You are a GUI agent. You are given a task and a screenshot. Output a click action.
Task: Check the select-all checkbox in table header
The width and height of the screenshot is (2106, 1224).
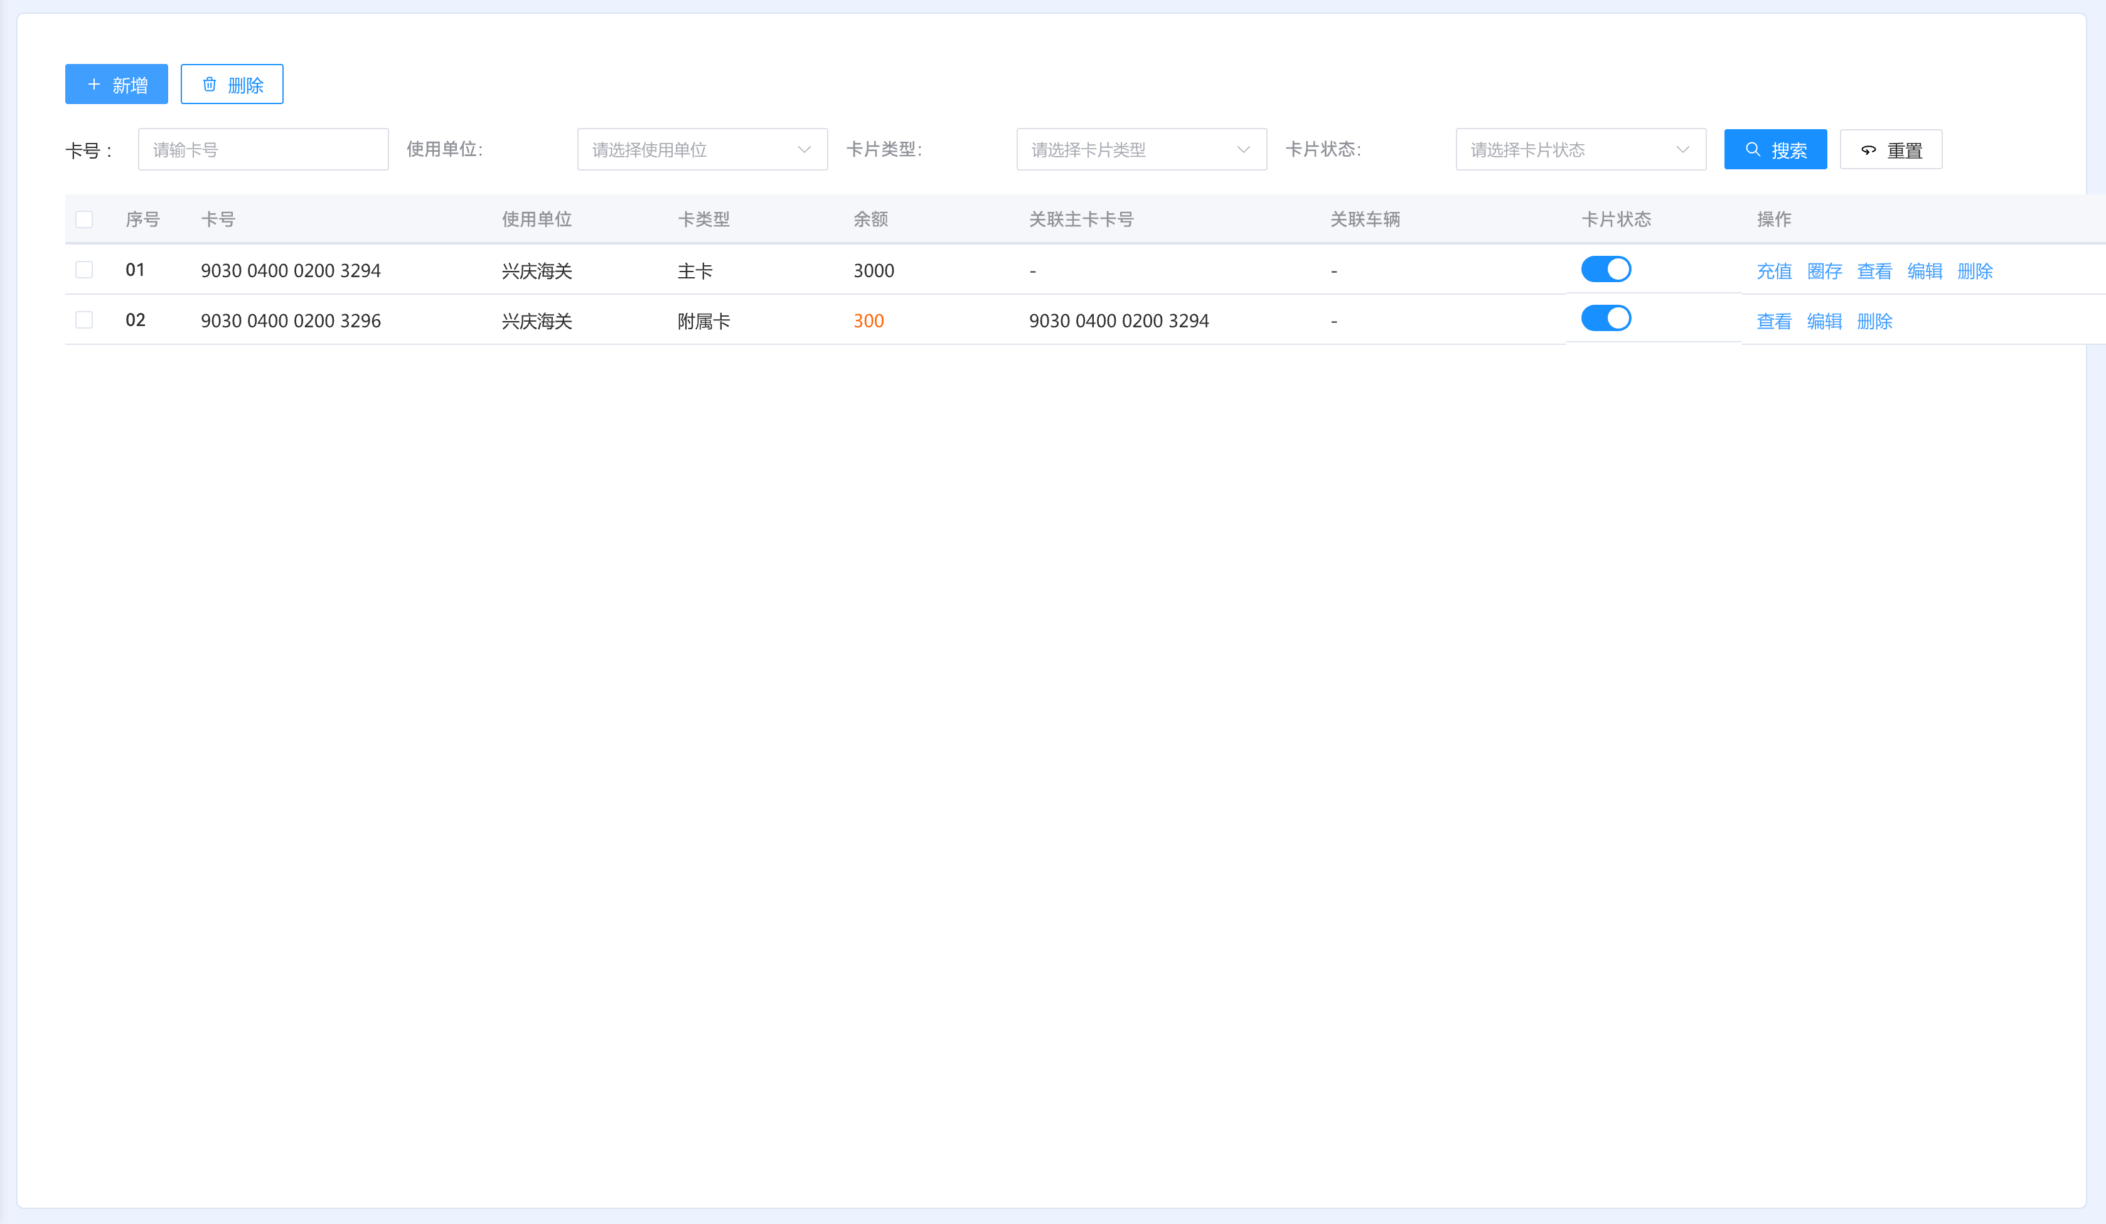[x=85, y=219]
